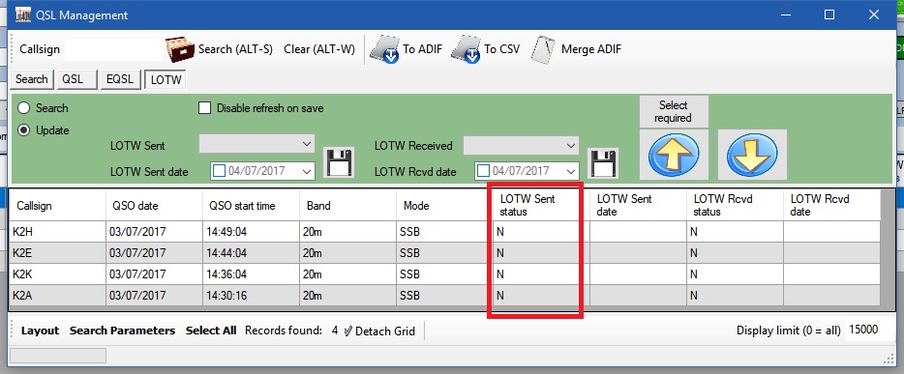
Task: Click LOTW Rcvd date column header
Action: click(x=832, y=206)
